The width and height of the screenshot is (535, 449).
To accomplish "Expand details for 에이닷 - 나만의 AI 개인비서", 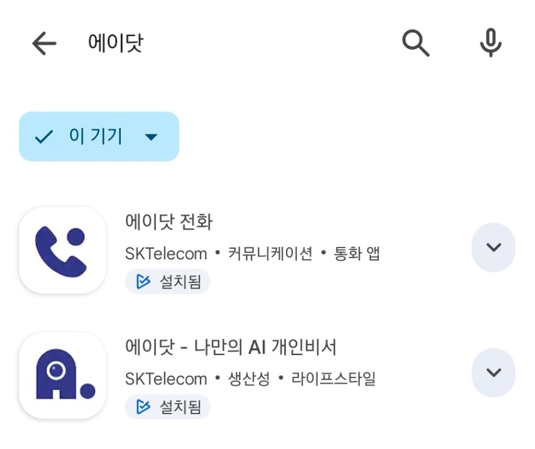I will (493, 373).
